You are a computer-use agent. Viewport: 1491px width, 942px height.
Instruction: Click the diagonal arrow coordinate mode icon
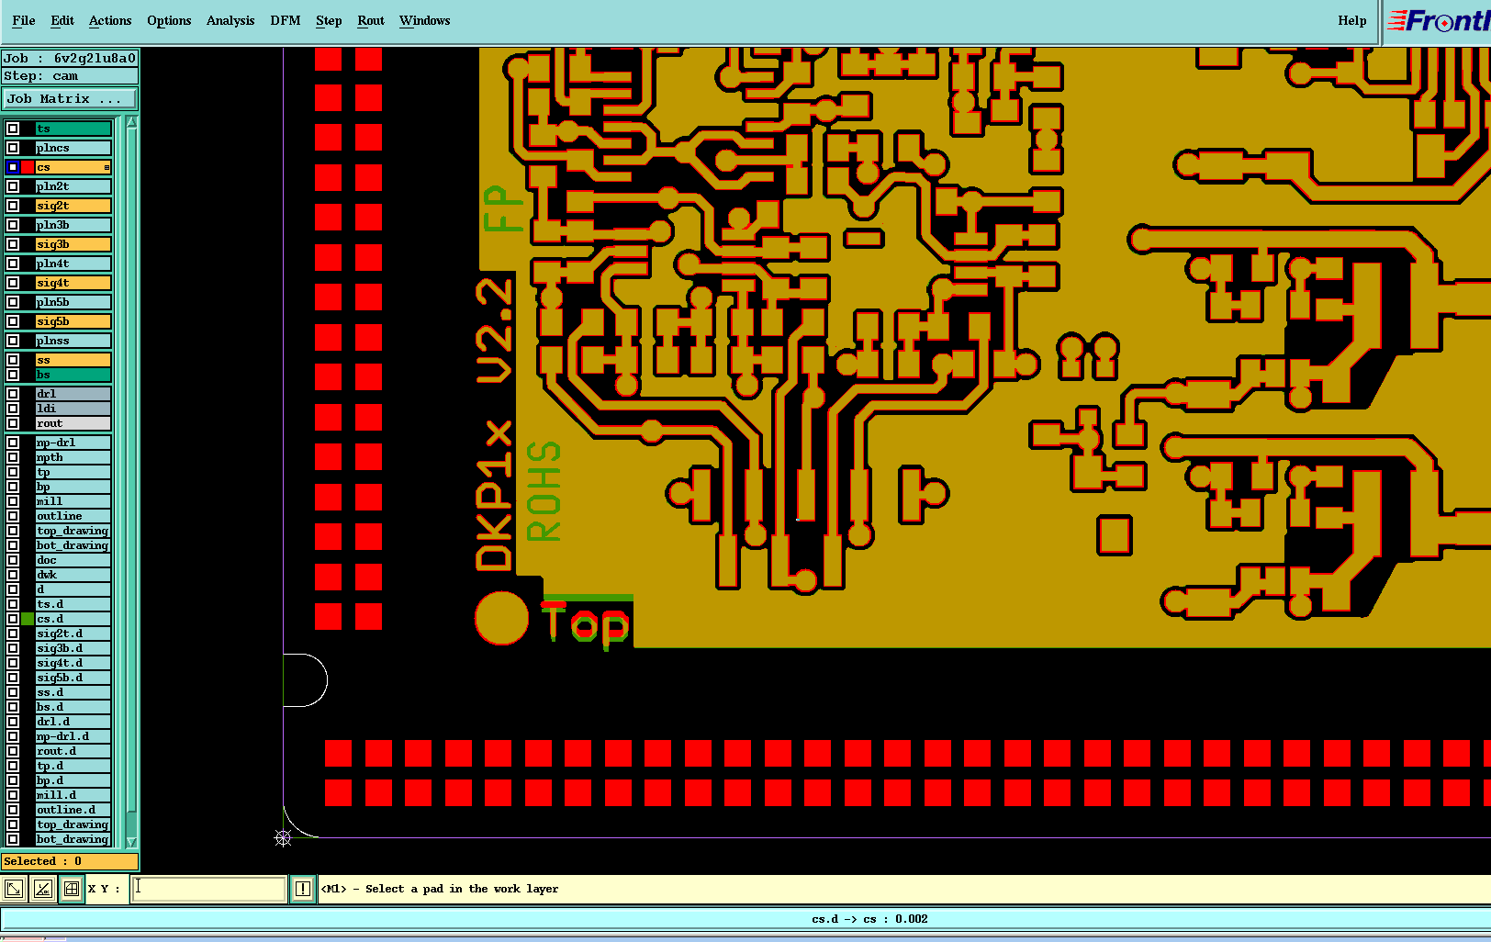[x=14, y=889]
